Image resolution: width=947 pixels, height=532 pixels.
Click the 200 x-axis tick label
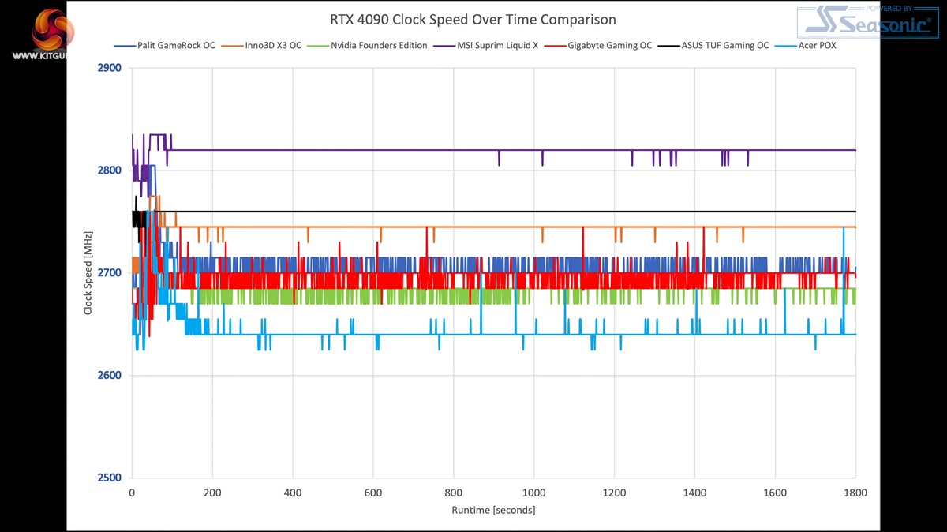coord(212,493)
